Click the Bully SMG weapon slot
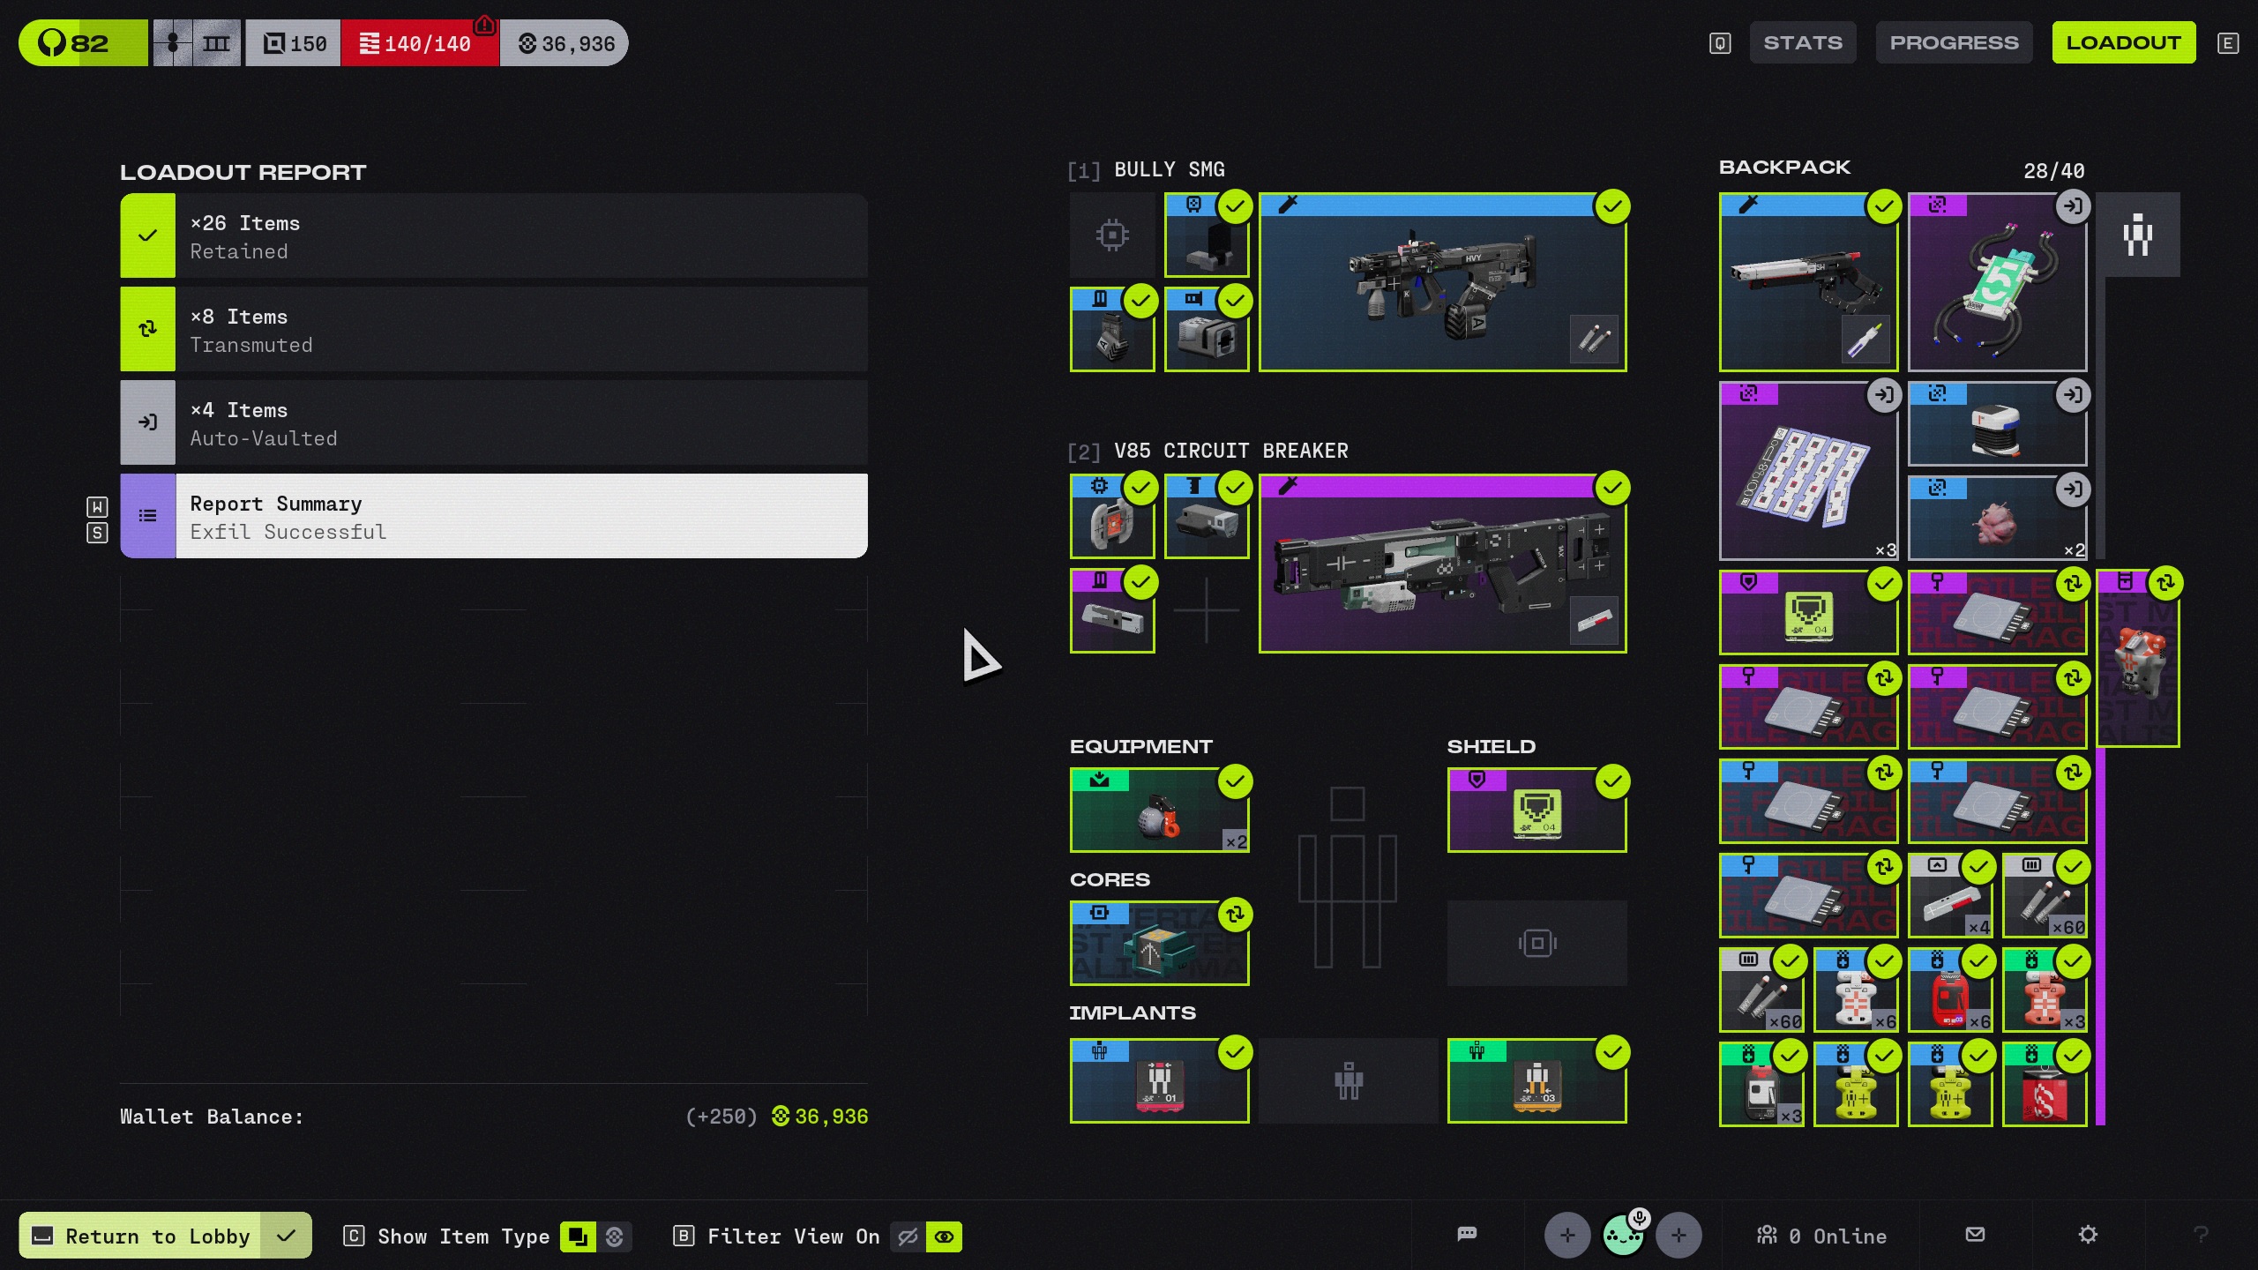The height and width of the screenshot is (1270, 2258). coord(1442,282)
